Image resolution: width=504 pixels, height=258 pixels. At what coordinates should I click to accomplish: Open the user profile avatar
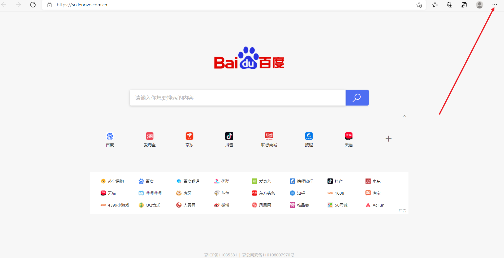479,5
